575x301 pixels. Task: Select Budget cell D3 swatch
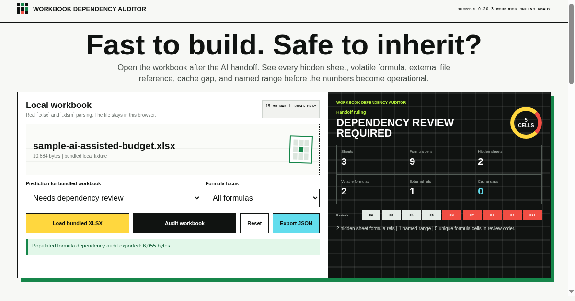click(391, 215)
